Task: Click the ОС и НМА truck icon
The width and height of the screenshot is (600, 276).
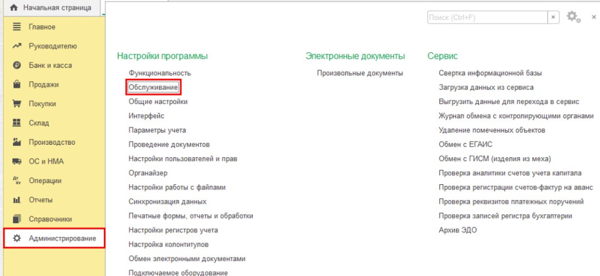Action: 17,162
